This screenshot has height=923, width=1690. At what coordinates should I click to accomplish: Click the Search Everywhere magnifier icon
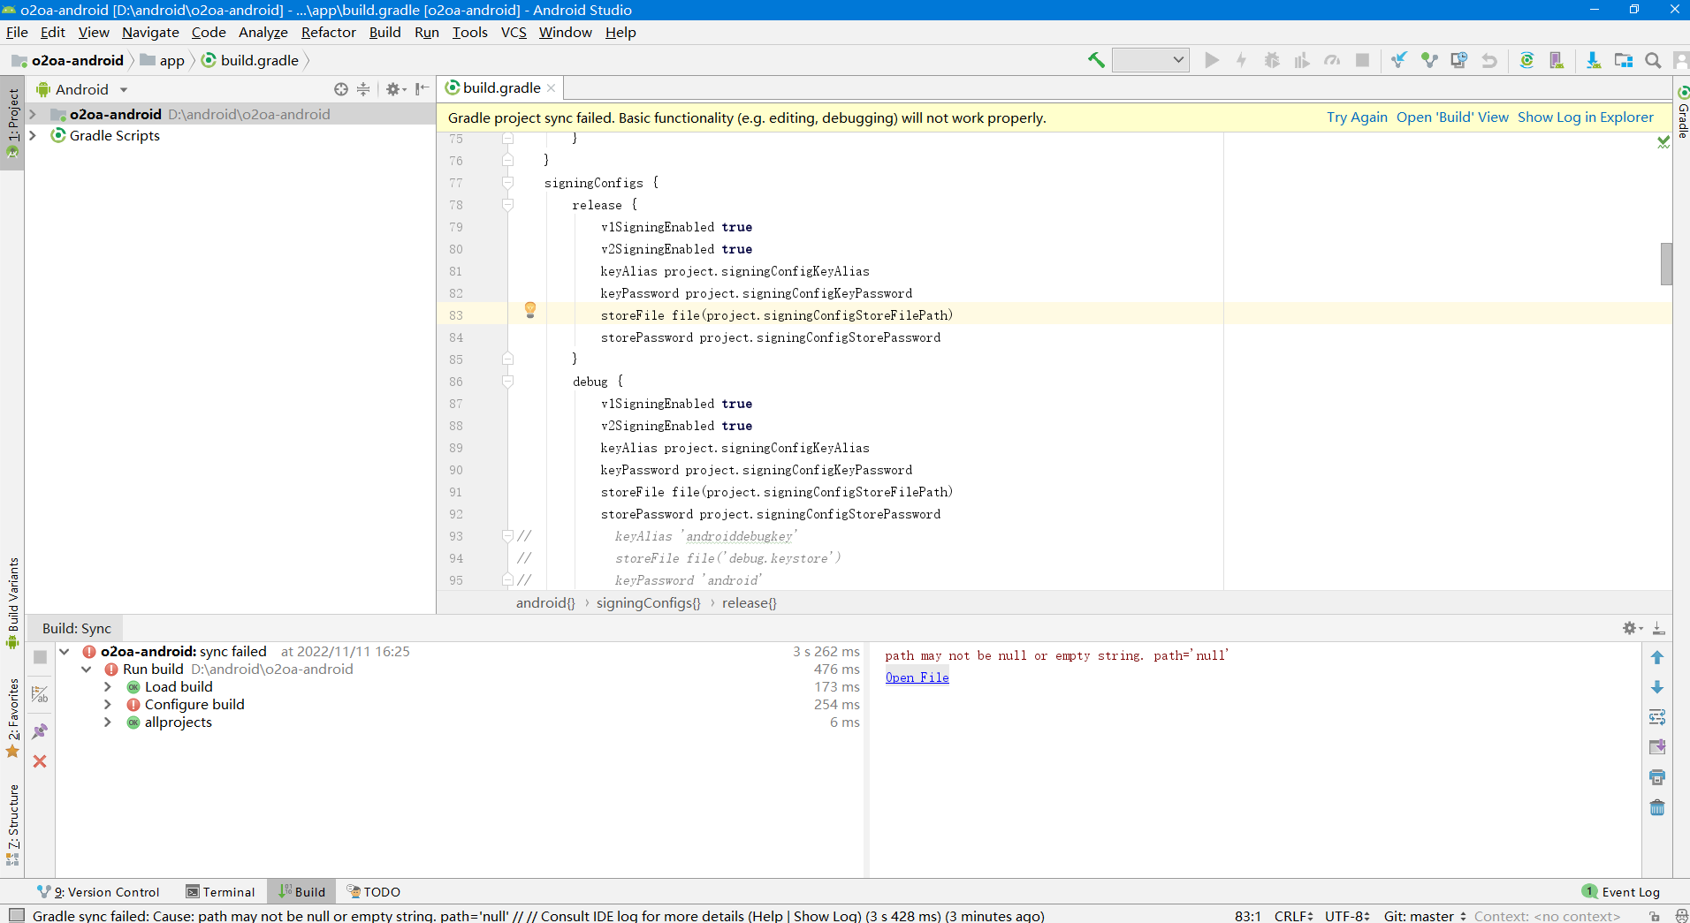(x=1652, y=60)
